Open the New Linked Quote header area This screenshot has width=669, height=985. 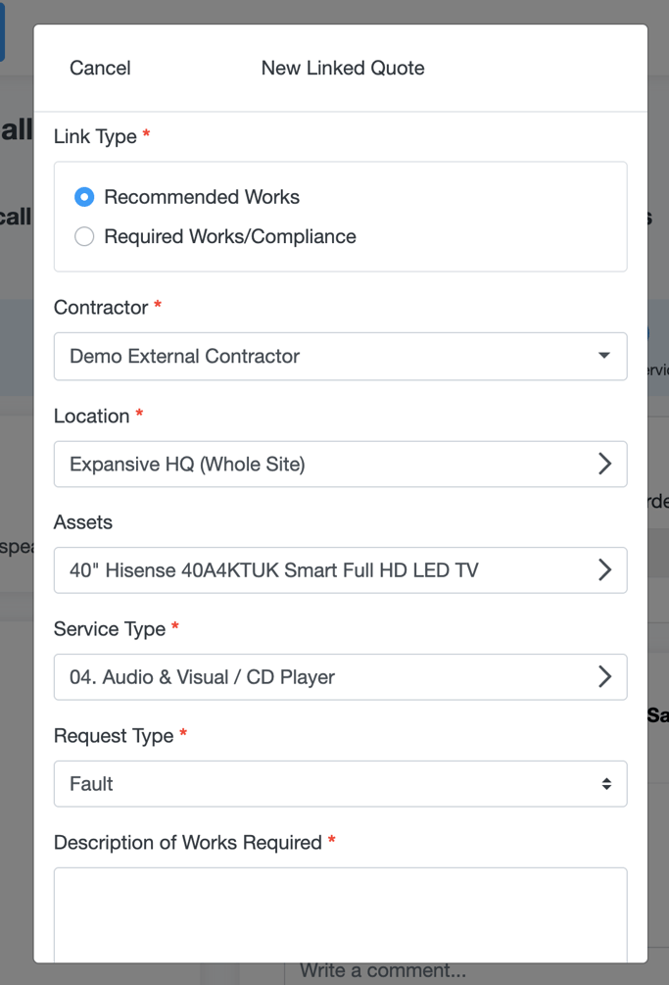342,68
